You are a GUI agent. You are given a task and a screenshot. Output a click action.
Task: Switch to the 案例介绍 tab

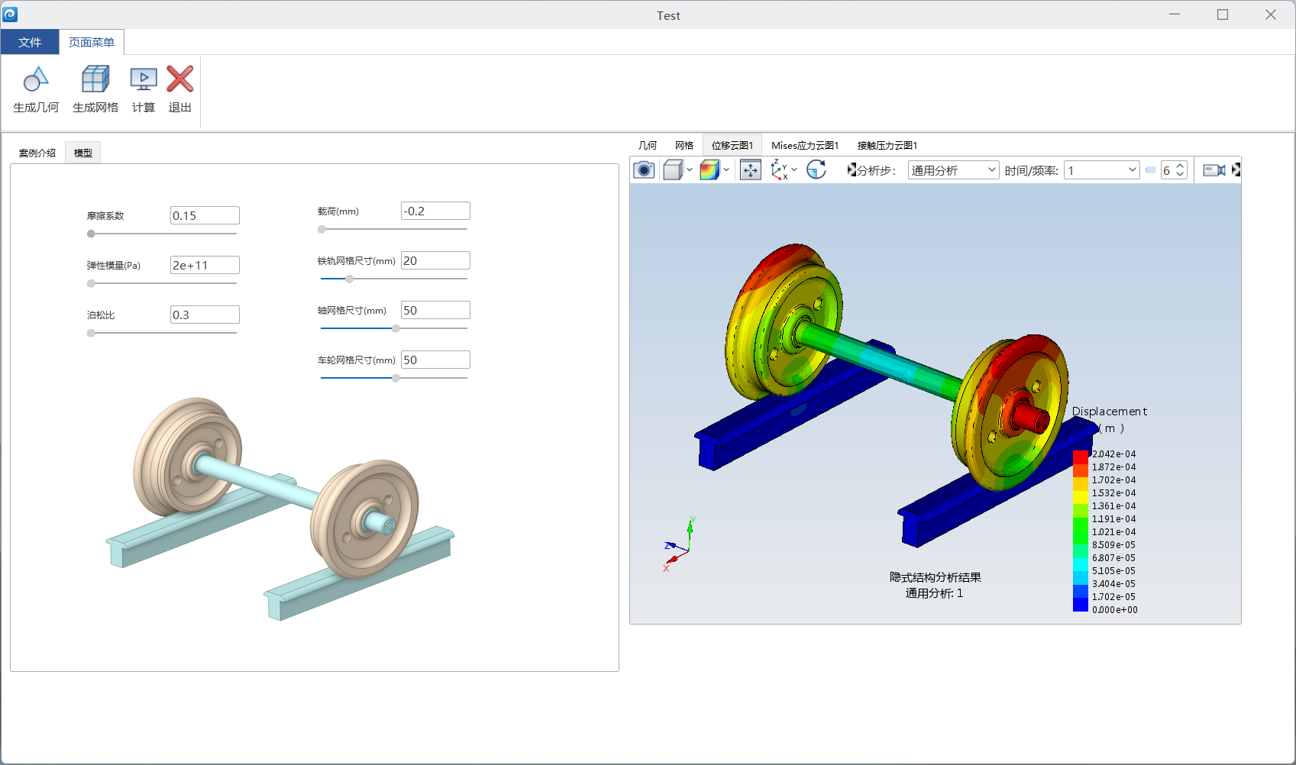(x=37, y=153)
